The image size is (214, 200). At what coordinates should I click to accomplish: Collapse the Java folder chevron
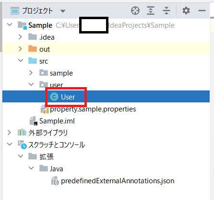pyautogui.click(x=31, y=168)
